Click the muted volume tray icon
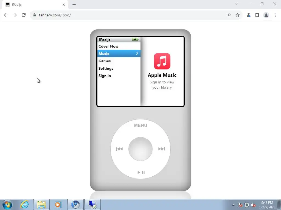Viewport: 281px width, 210px height. click(253, 205)
